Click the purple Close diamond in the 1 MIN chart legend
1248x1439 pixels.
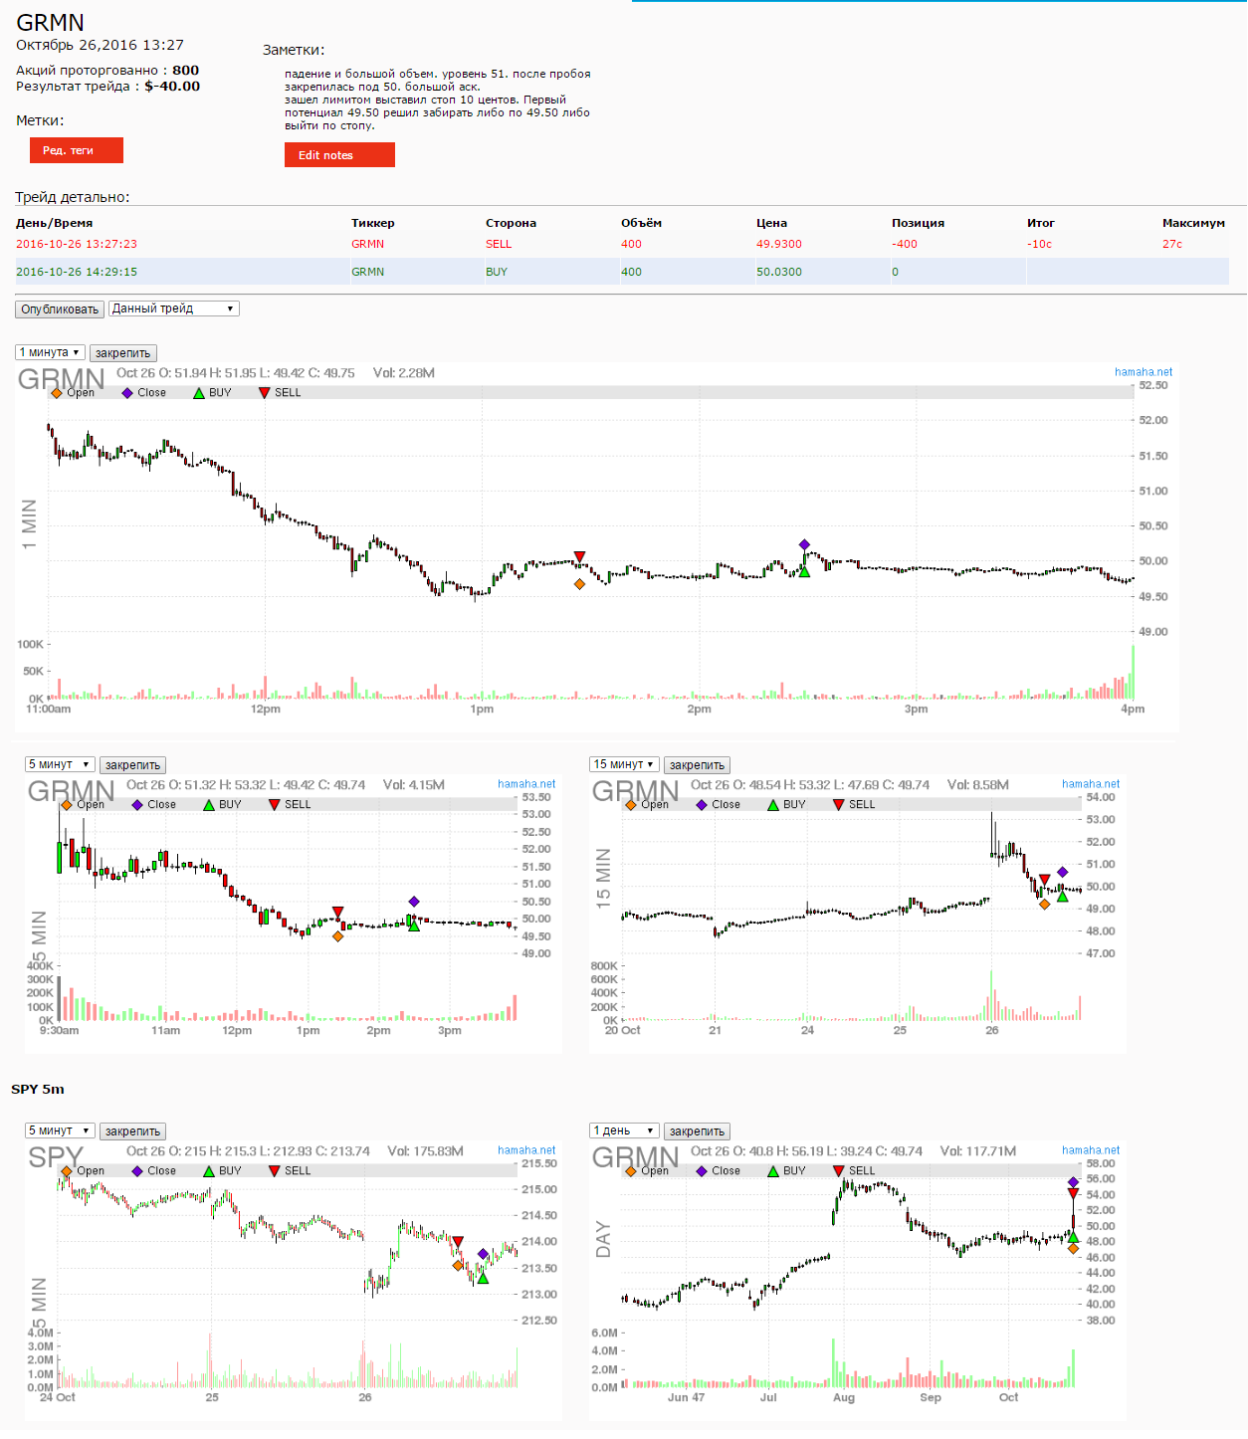click(127, 393)
